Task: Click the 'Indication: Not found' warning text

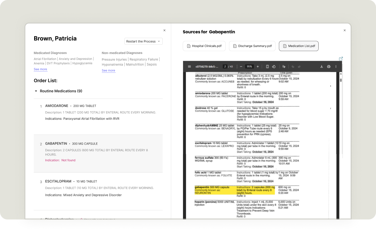Action: coord(60,160)
